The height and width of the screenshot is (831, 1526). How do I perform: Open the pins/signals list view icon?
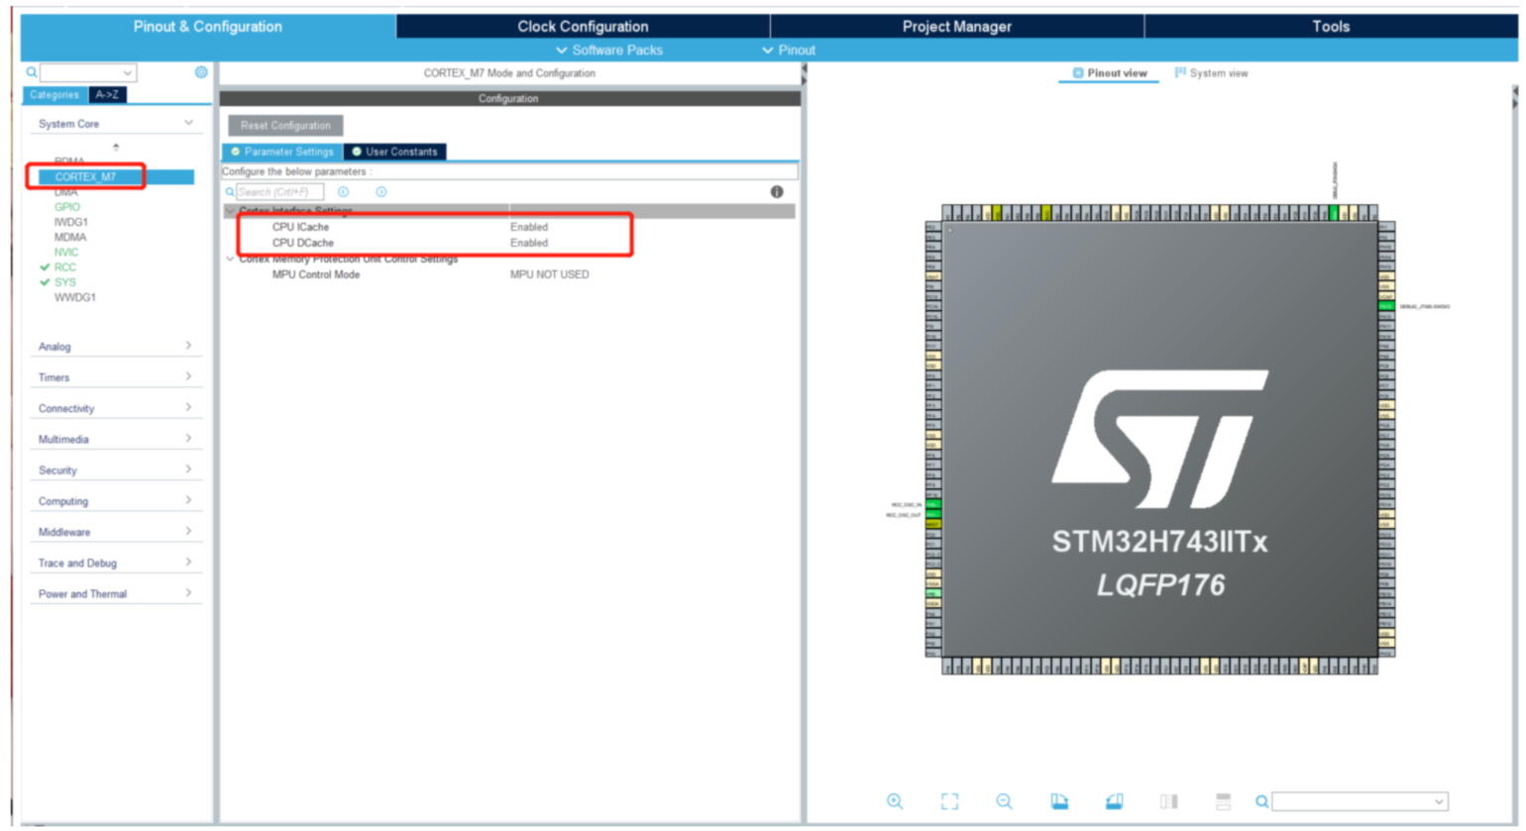[1167, 800]
